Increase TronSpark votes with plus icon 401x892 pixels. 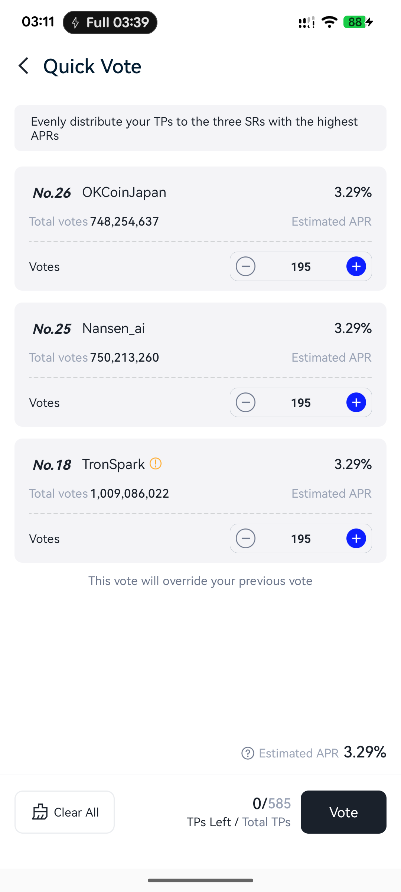[356, 539]
